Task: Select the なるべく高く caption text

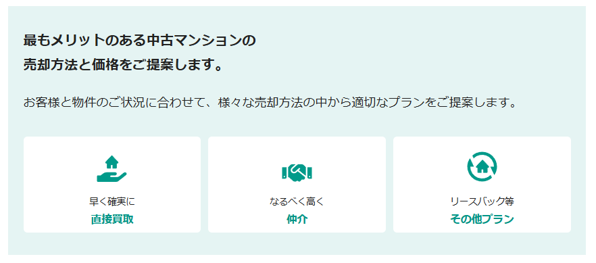Action: pyautogui.click(x=297, y=201)
